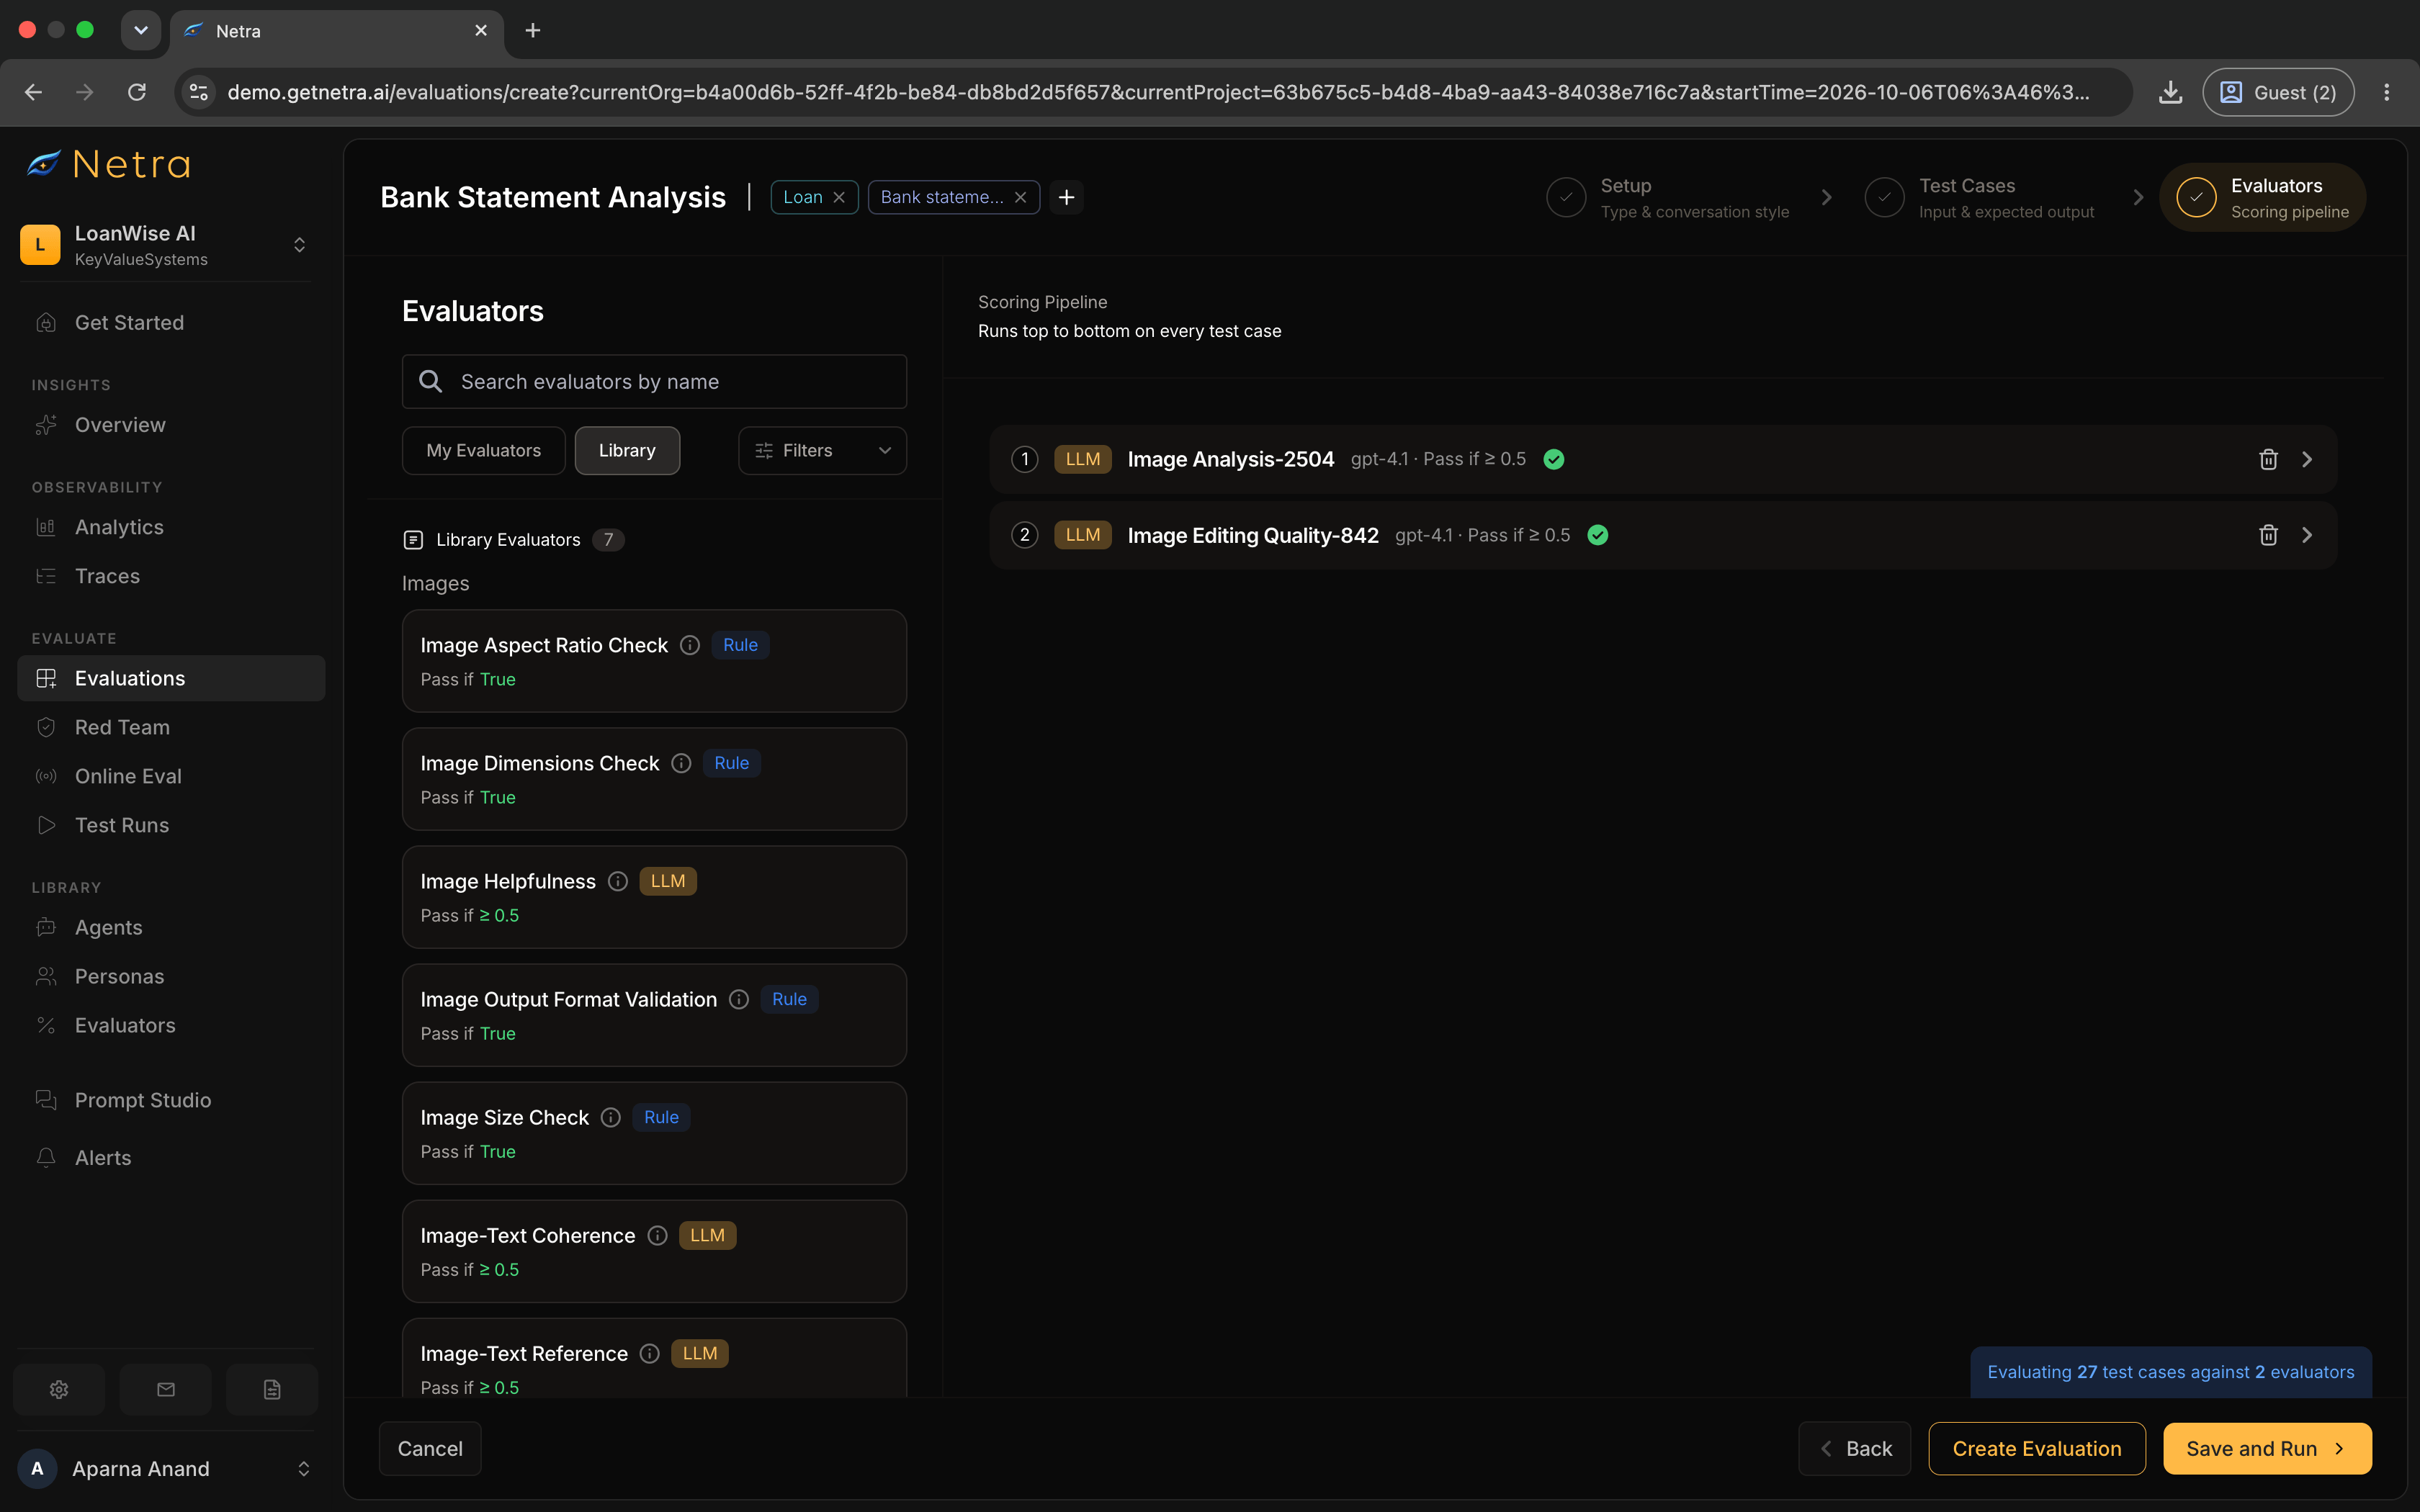Open the mail icon in sidebar footer
The width and height of the screenshot is (2420, 1512).
tap(166, 1389)
